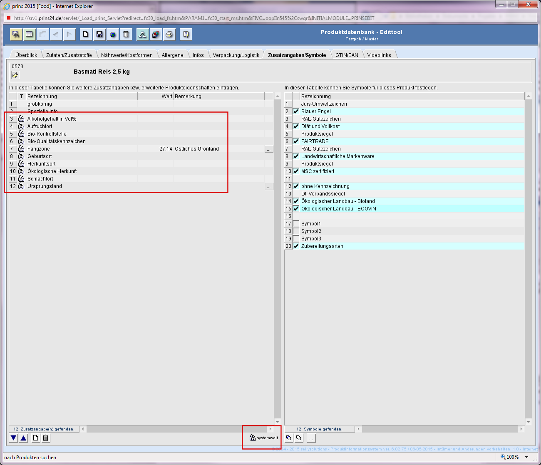Click the (...) button below symbols table

[311, 438]
